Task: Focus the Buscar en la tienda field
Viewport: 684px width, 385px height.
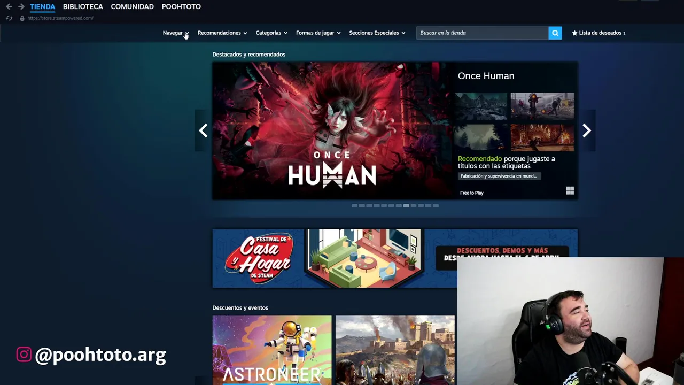Action: [482, 33]
